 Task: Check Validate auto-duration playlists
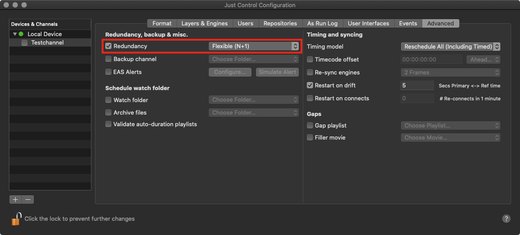(x=108, y=124)
